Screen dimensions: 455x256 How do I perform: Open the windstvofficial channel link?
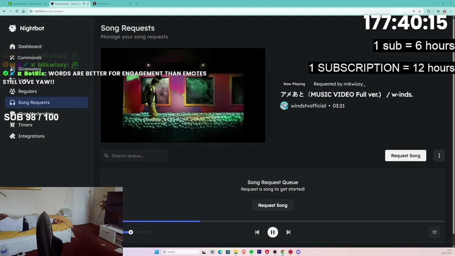pyautogui.click(x=308, y=106)
